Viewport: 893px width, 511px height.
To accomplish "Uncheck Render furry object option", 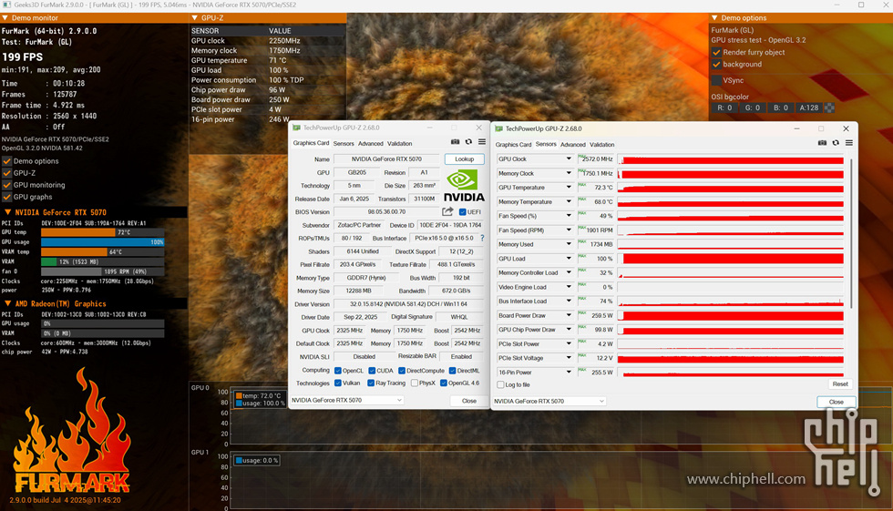I will (717, 52).
